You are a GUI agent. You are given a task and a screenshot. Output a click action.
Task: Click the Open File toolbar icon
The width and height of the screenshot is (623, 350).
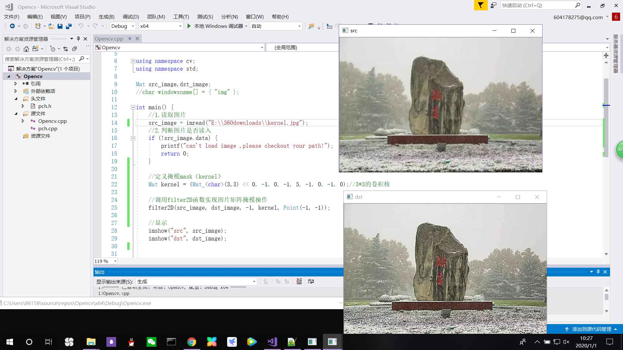click(x=51, y=26)
